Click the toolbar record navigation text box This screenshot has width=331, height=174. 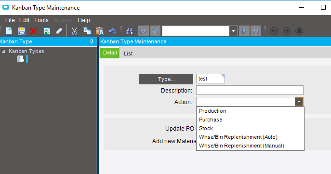tap(196, 31)
